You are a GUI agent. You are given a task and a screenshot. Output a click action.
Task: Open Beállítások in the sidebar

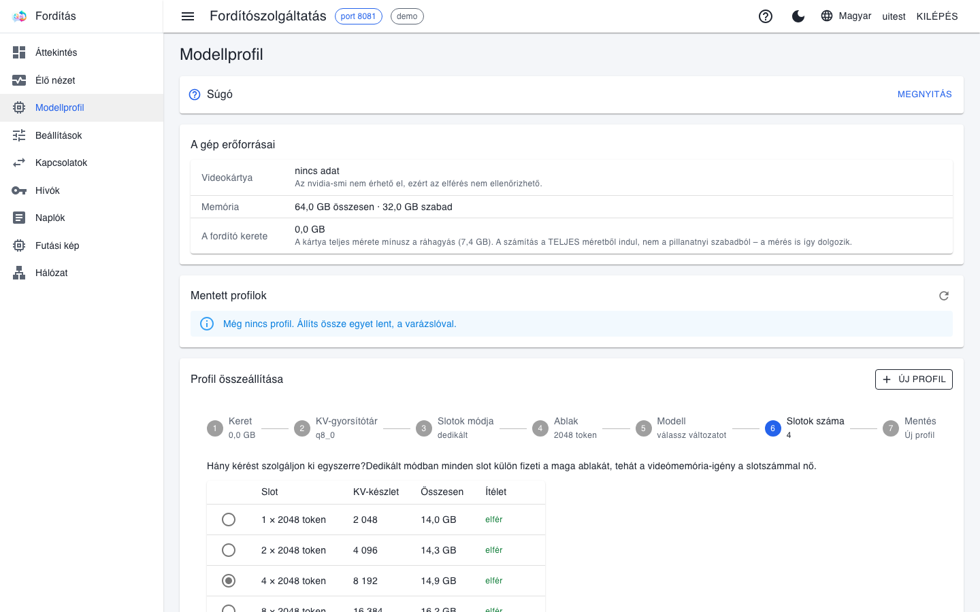82,135
